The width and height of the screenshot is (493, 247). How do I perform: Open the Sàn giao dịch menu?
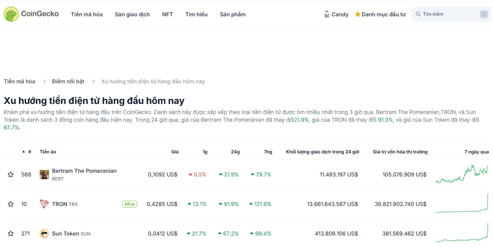(132, 14)
